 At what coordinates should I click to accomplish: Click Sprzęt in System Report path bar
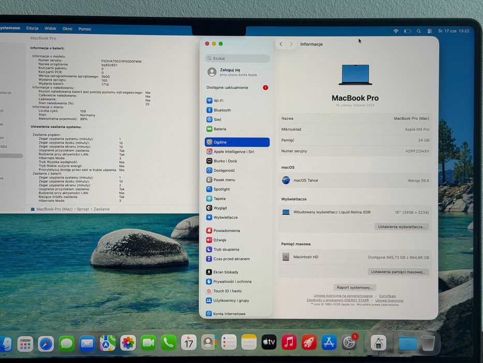(83, 209)
